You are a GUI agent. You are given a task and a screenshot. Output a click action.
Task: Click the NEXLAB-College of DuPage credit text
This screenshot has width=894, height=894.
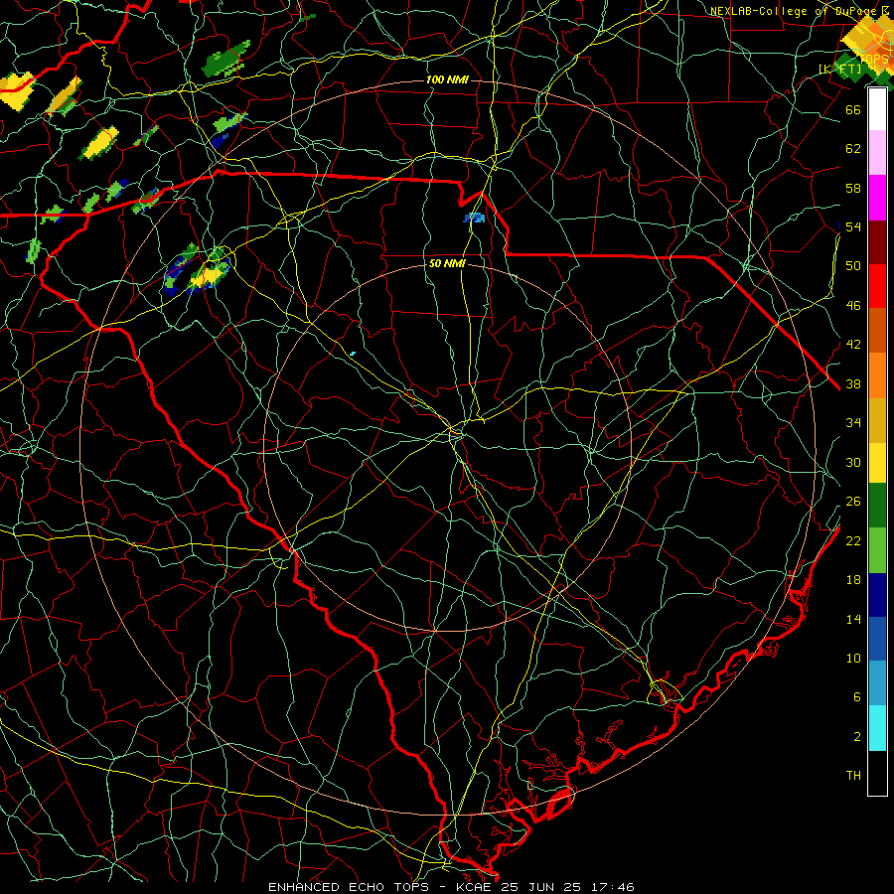coord(800,11)
